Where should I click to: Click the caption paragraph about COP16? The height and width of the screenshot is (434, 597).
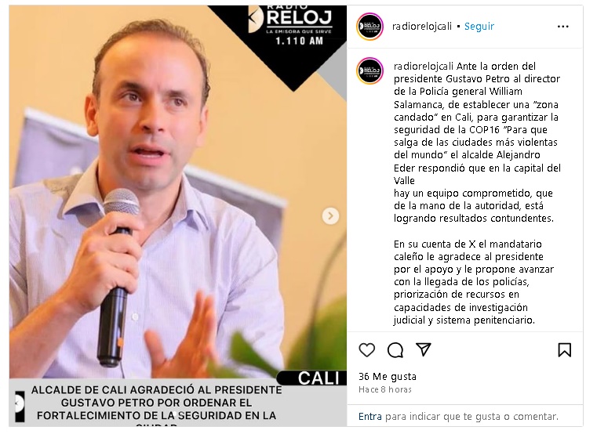pos(477,143)
